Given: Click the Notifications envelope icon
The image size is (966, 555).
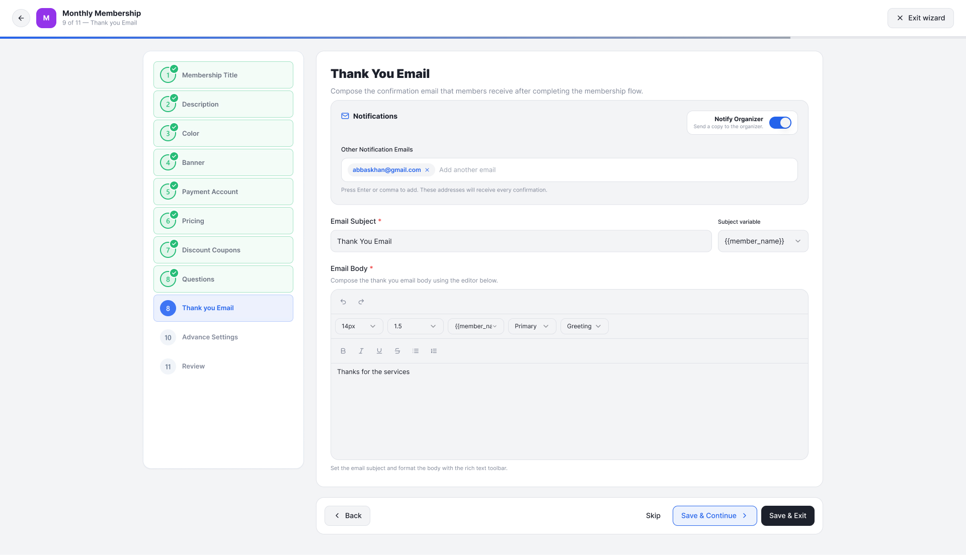Looking at the screenshot, I should (345, 116).
